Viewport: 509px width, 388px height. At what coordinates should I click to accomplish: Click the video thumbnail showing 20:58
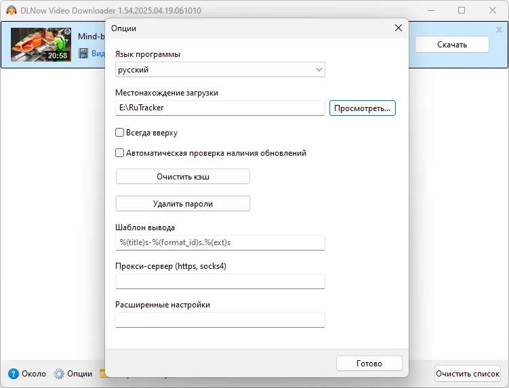tap(41, 45)
